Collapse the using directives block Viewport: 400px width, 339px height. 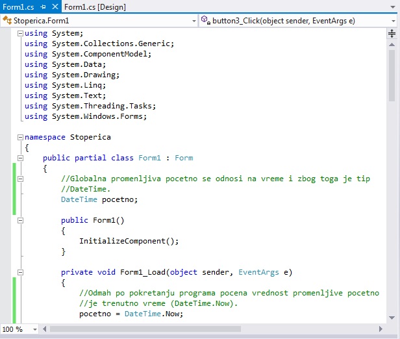[20, 33]
